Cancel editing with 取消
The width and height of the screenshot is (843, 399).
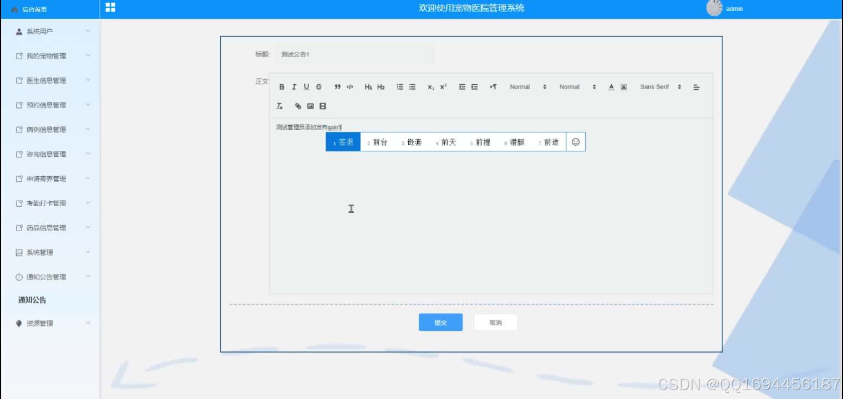pyautogui.click(x=495, y=323)
